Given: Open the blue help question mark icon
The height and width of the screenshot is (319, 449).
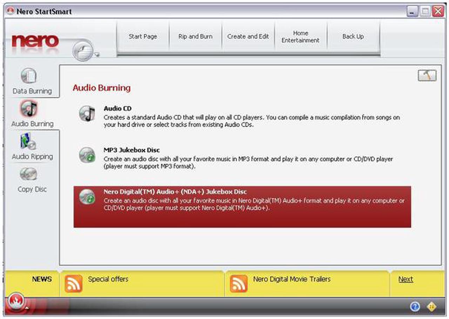Looking at the screenshot, I should 415,307.
